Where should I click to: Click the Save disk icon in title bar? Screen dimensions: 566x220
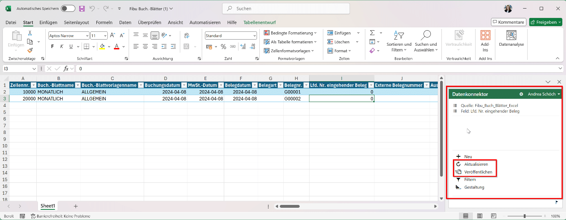[82, 9]
